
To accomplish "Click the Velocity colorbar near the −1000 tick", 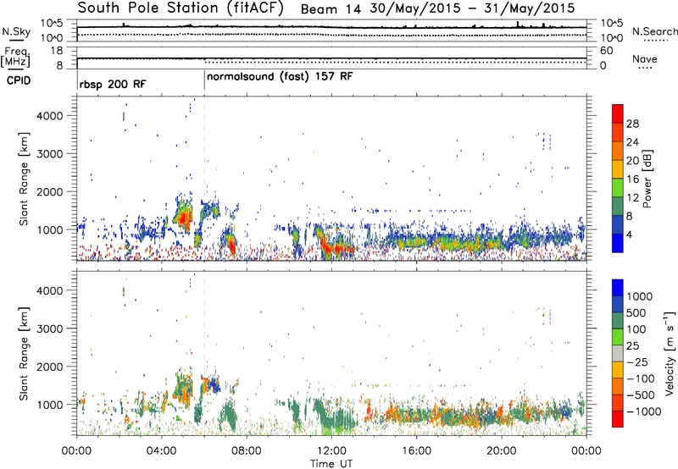I will (618, 411).
